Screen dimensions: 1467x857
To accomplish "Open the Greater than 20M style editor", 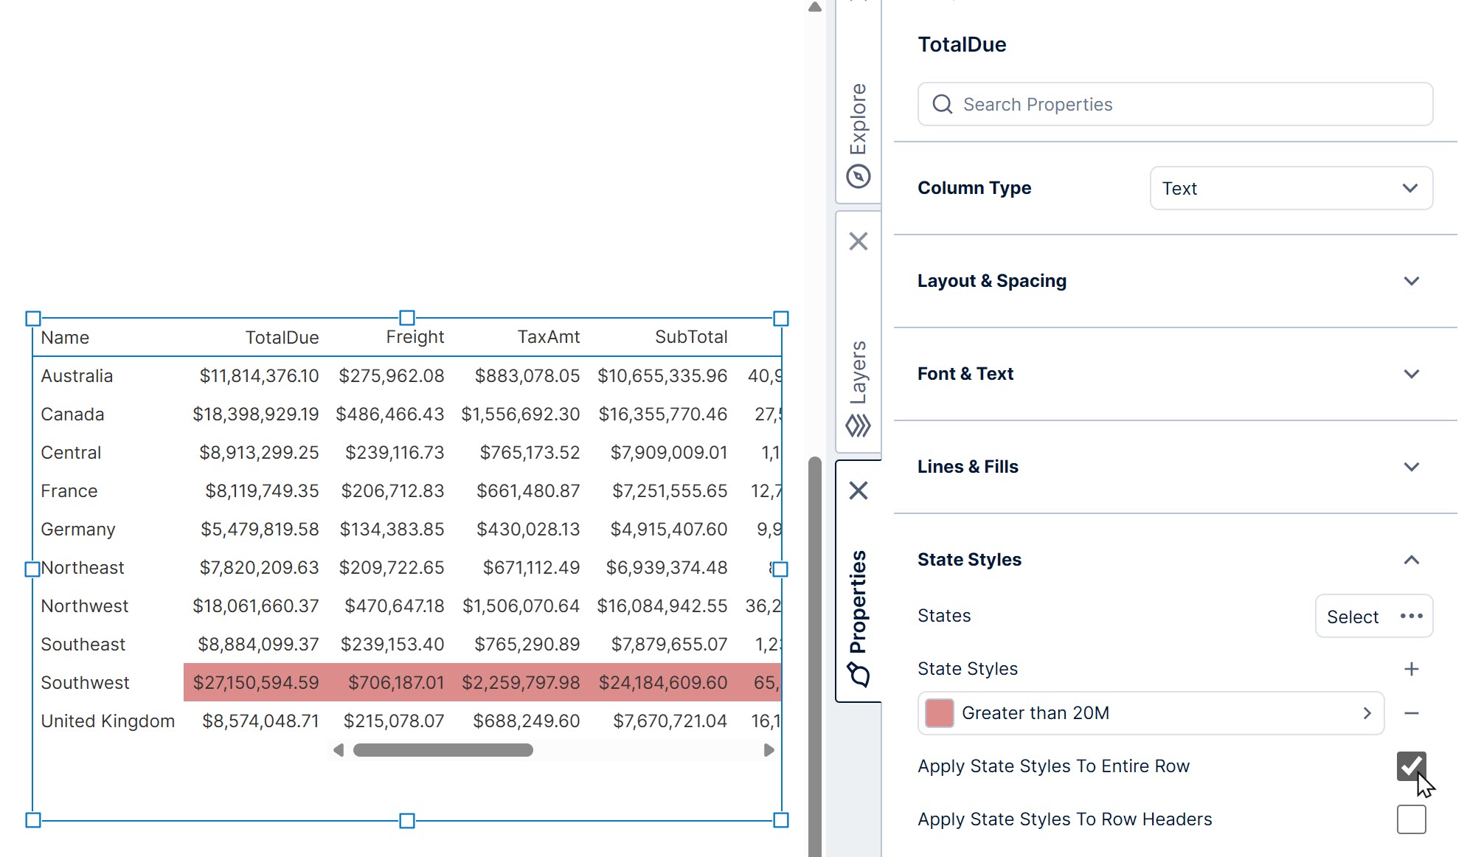I will [1367, 713].
